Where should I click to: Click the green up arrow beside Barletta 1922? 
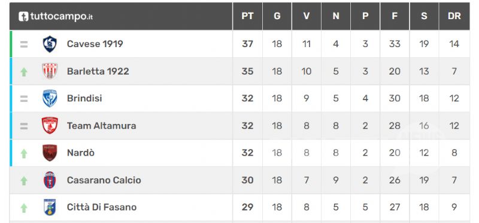pyautogui.click(x=24, y=72)
